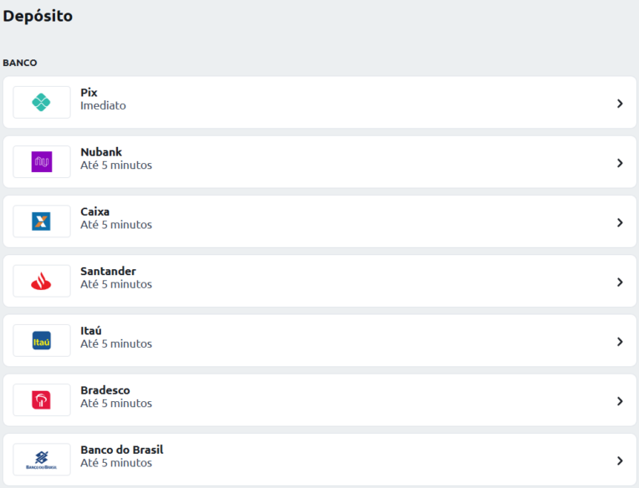Open Itaú row chevron arrow

pyautogui.click(x=620, y=342)
